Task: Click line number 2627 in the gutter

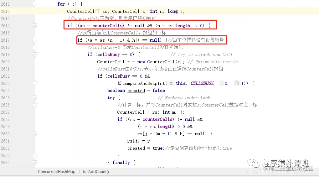Action: click(5, 112)
